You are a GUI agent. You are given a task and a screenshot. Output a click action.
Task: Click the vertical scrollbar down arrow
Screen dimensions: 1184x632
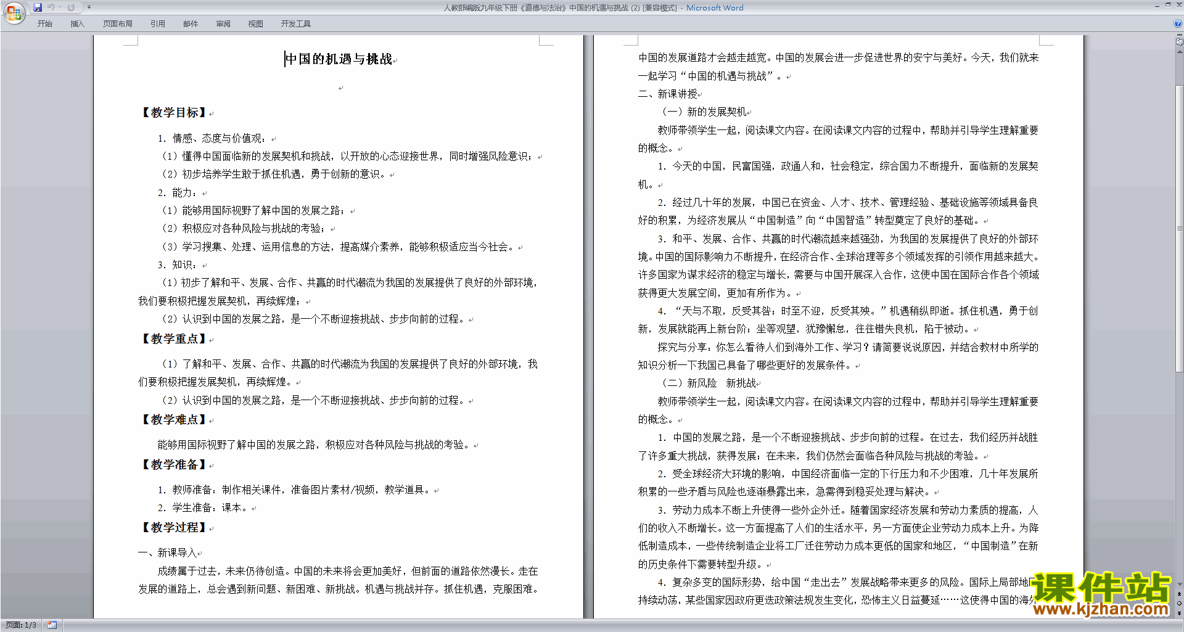pyautogui.click(x=1179, y=584)
